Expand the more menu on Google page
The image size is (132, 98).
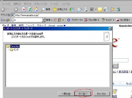pyautogui.click(x=61, y=26)
